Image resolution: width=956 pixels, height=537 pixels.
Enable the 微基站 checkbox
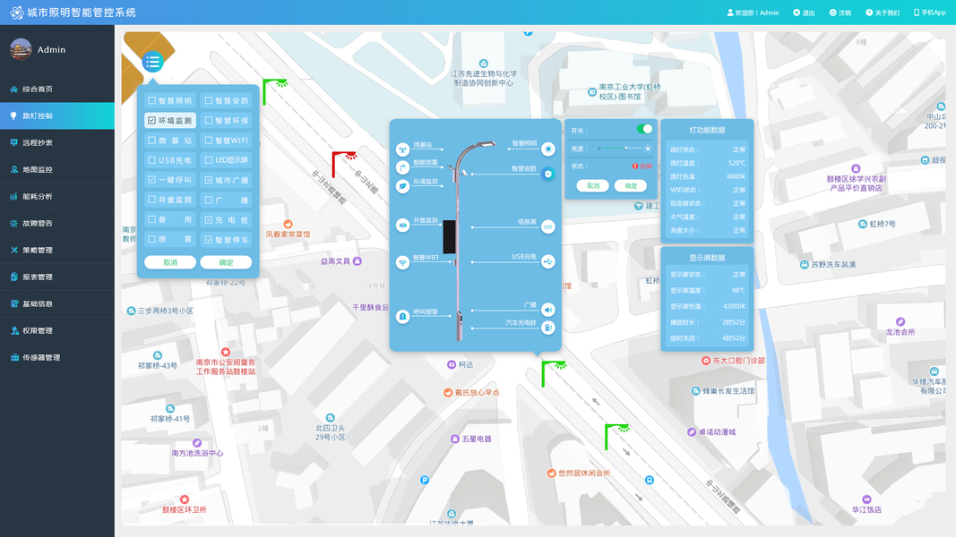point(151,140)
